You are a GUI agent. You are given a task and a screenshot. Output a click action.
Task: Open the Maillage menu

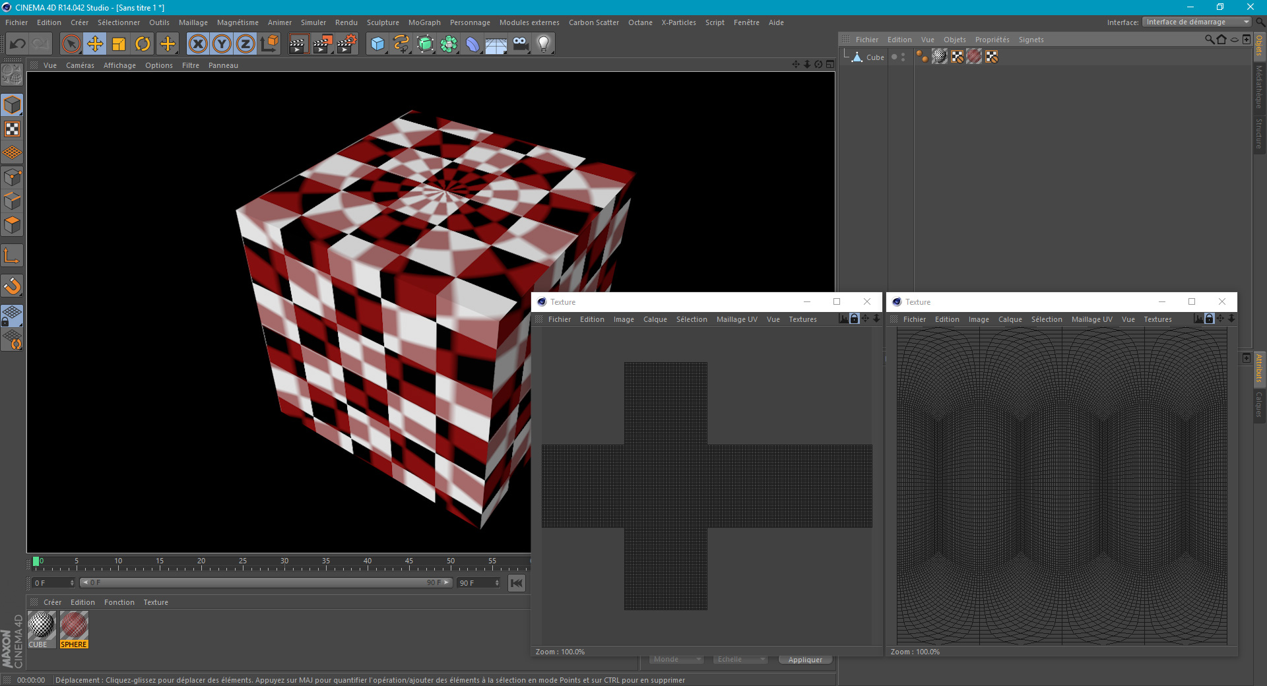[x=193, y=22]
